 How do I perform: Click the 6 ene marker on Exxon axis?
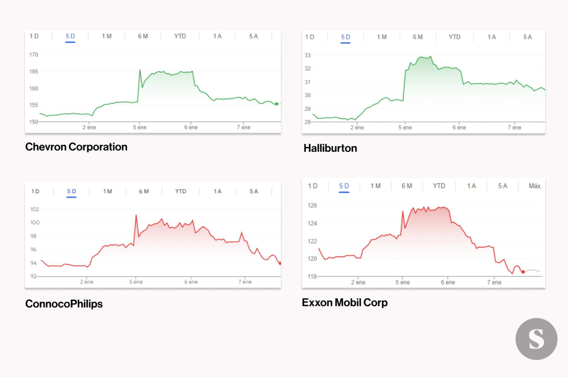pos(448,282)
